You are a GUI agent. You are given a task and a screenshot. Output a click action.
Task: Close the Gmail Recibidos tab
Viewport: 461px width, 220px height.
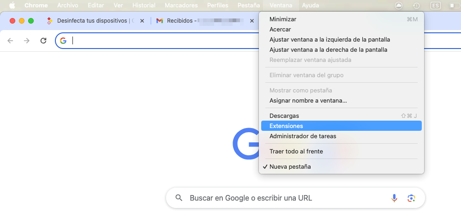(252, 21)
